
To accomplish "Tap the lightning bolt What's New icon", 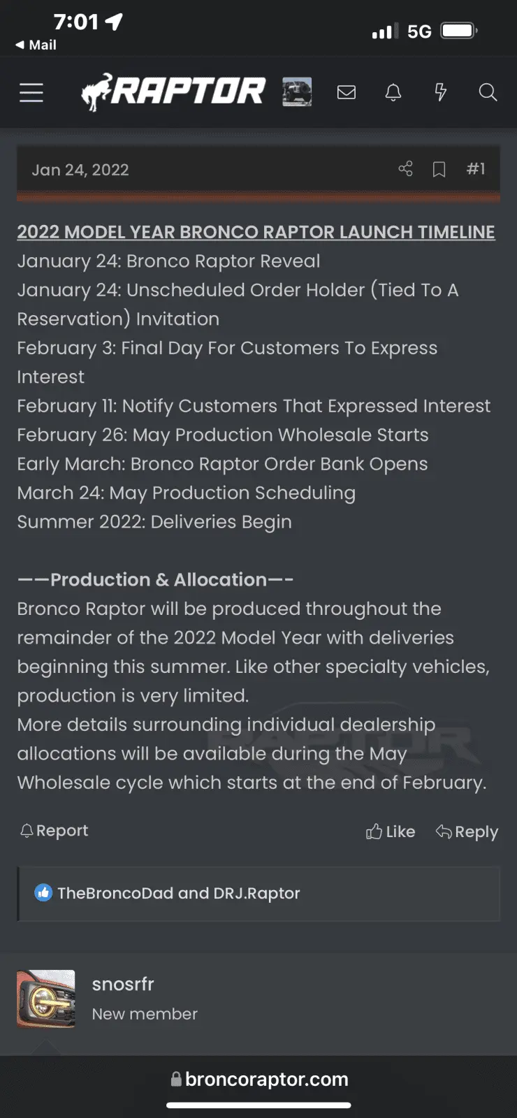I will [441, 92].
